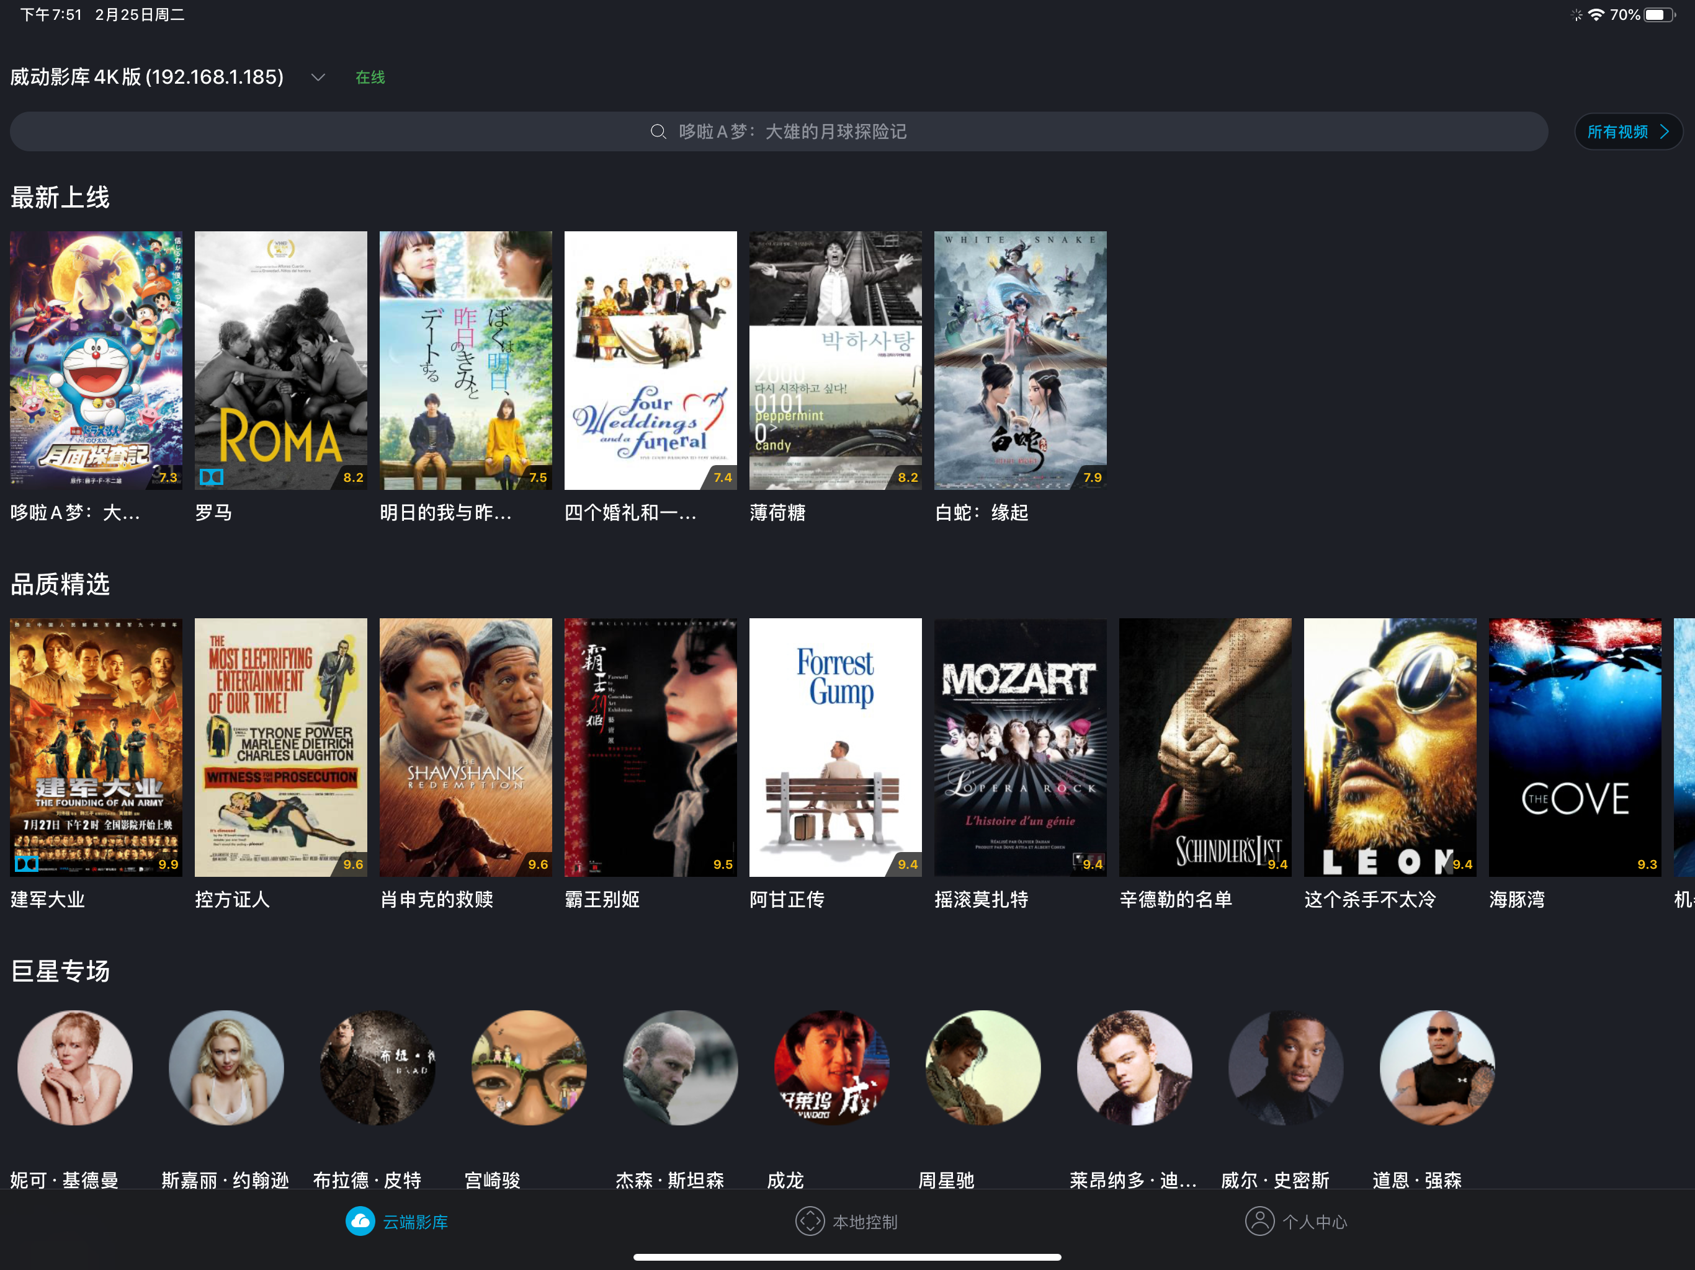Screen dimensions: 1695x1270
Task: Open the Peppermint Candy poster
Action: [835, 360]
